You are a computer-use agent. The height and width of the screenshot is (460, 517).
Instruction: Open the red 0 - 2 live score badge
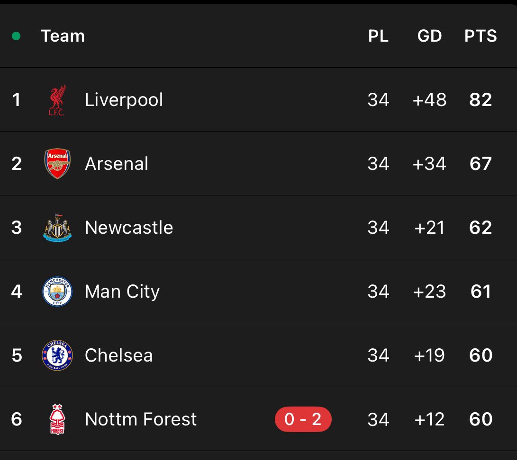coord(303,419)
